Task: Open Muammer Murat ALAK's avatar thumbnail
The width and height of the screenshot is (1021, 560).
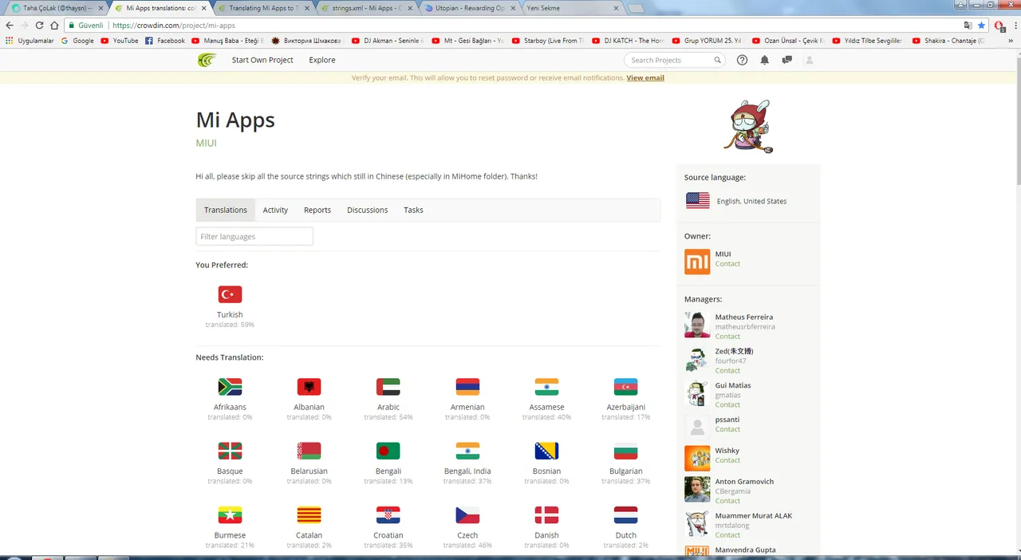Action: click(x=697, y=523)
